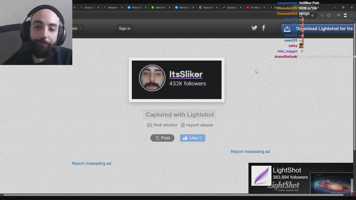Click chat username bido_maggot
Viewport: 356px width, 200px height.
[288, 51]
